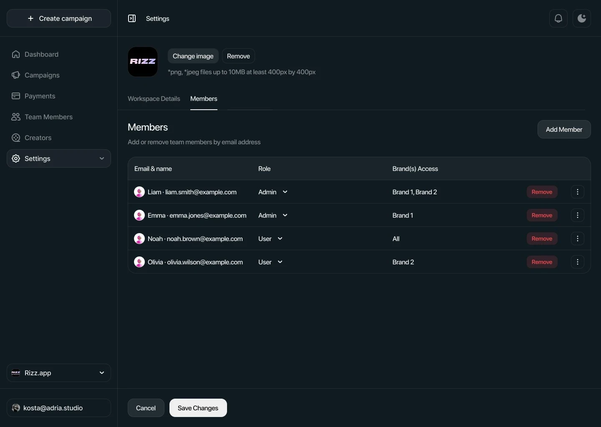The image size is (601, 427).
Task: Click the Payments card icon
Action: tap(16, 96)
